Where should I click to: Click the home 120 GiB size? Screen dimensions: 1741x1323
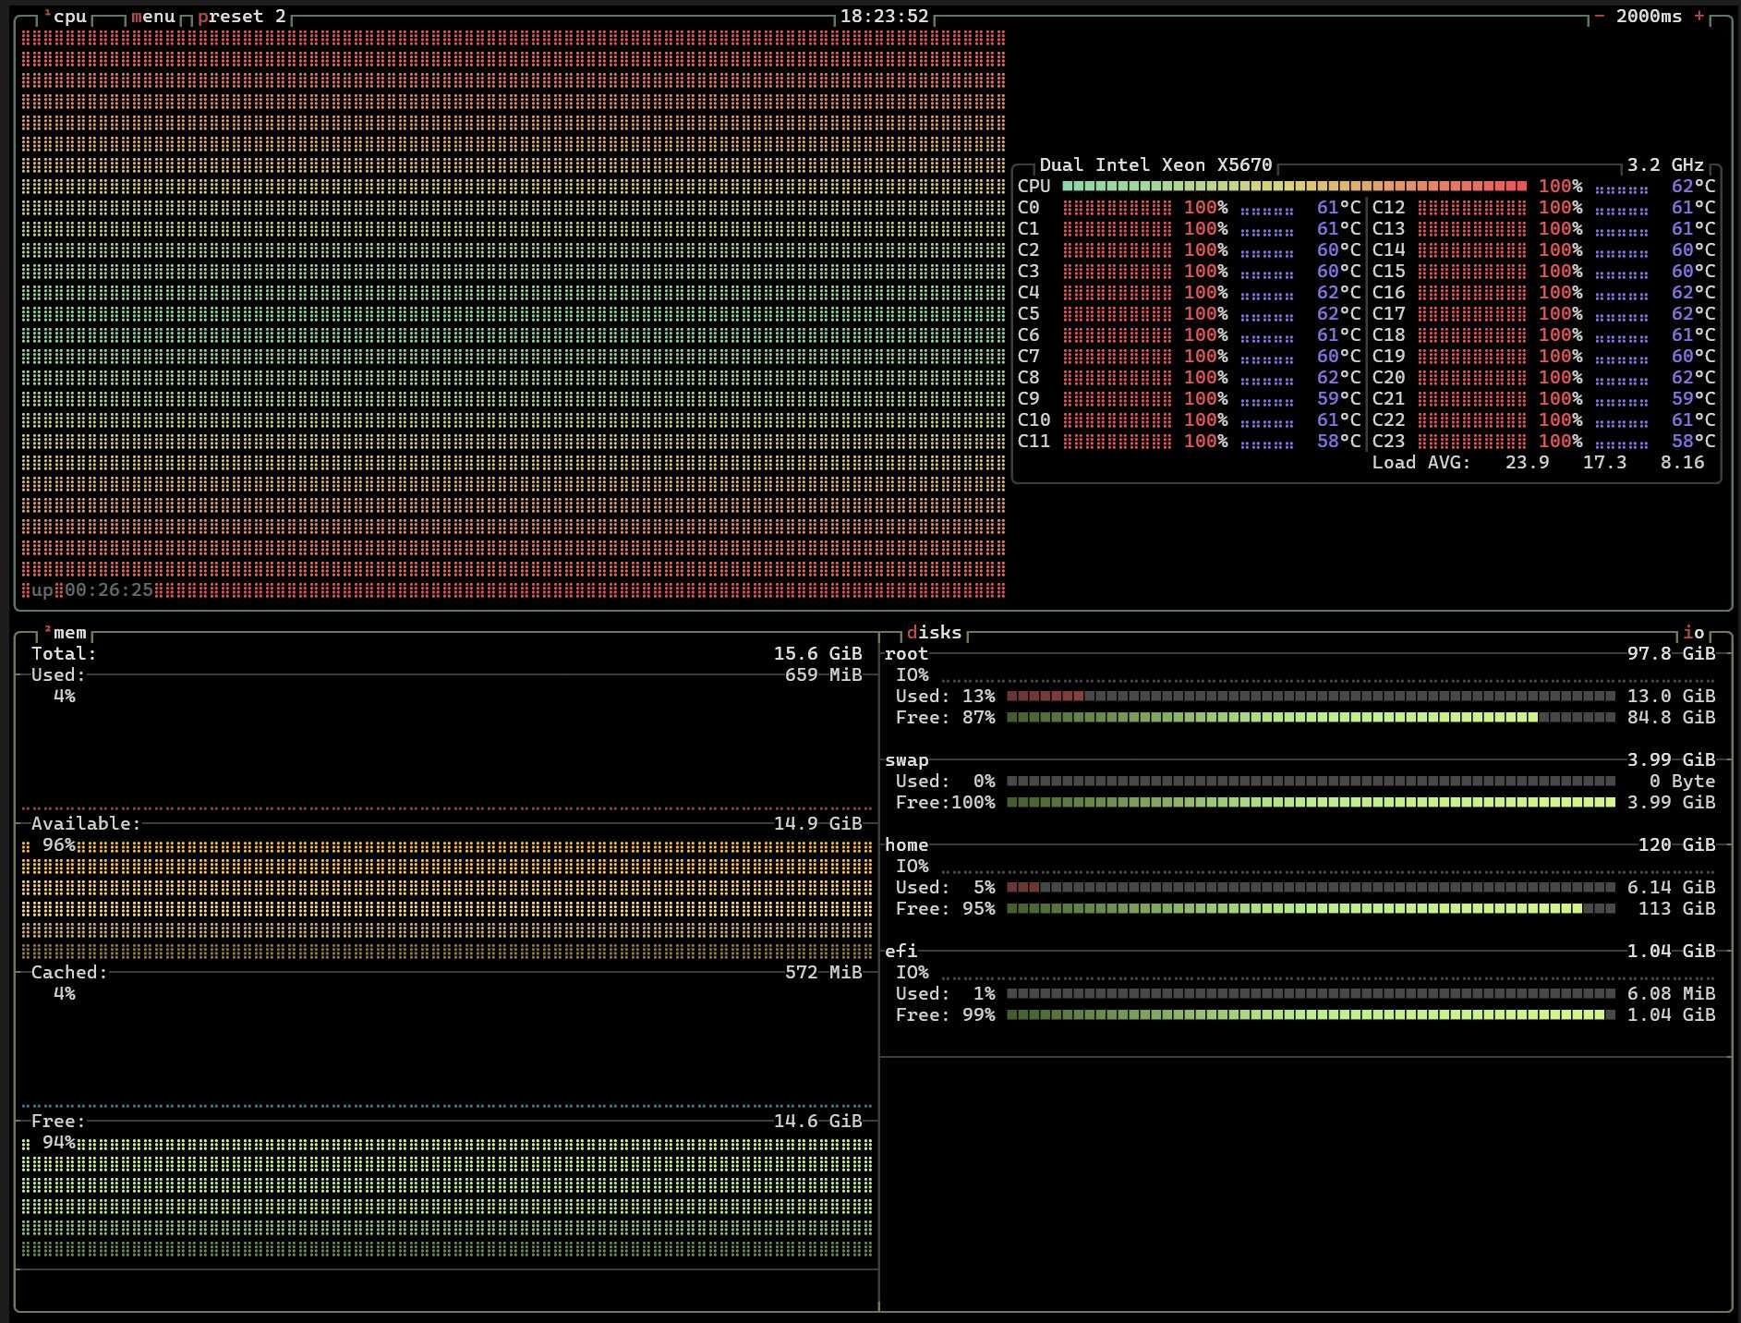point(1677,844)
